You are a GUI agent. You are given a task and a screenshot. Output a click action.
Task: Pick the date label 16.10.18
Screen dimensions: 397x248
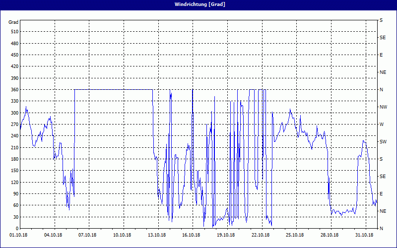pyautogui.click(x=191, y=235)
